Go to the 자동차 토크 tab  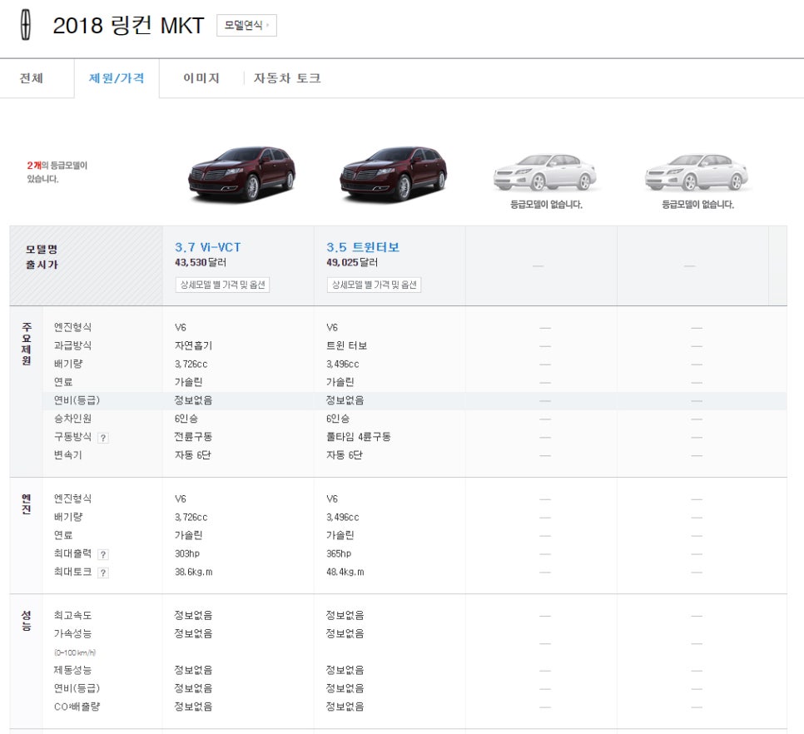pyautogui.click(x=287, y=78)
